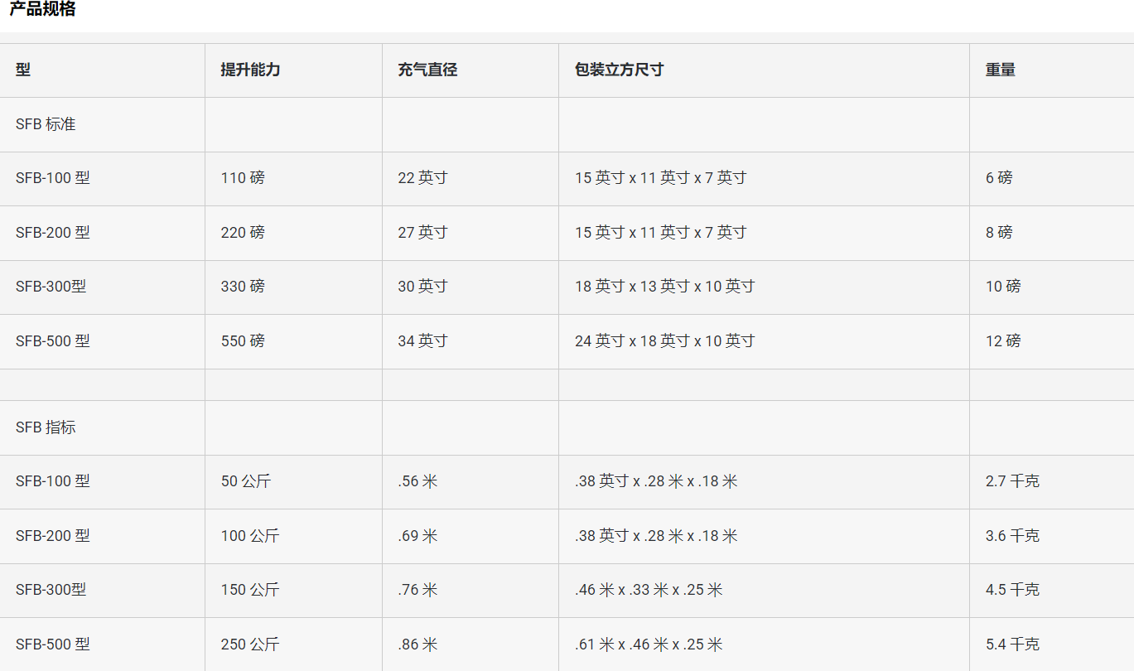1134x671 pixels.
Task: Click the 110 磅 lifting capacity cell
Action: coord(243,178)
